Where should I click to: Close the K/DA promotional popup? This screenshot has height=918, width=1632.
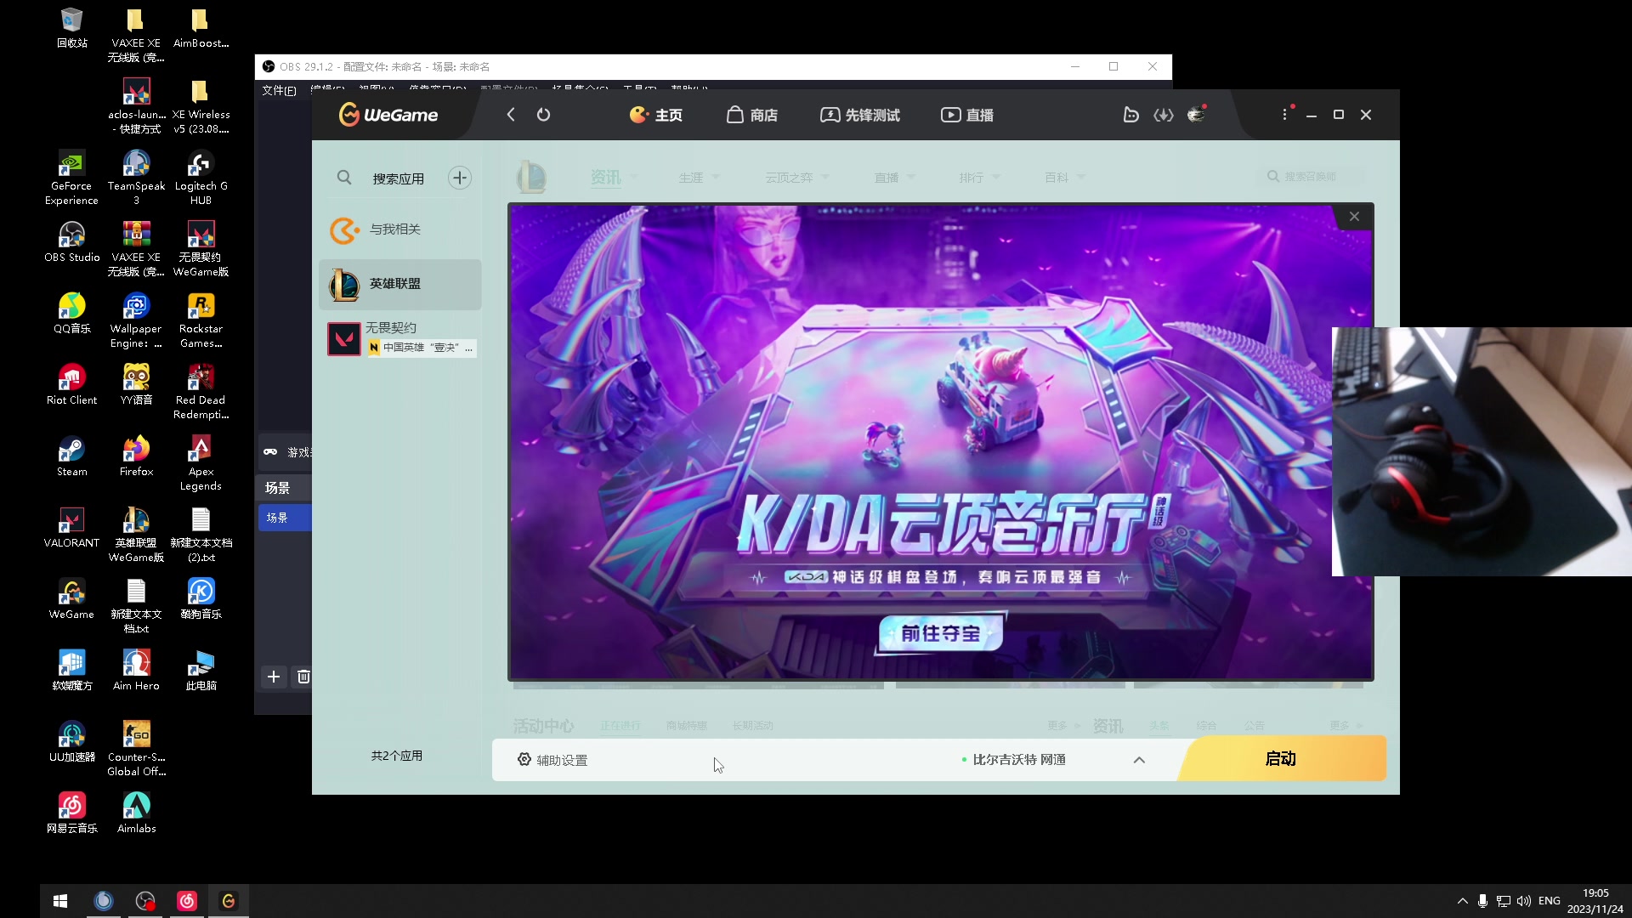pos(1354,217)
